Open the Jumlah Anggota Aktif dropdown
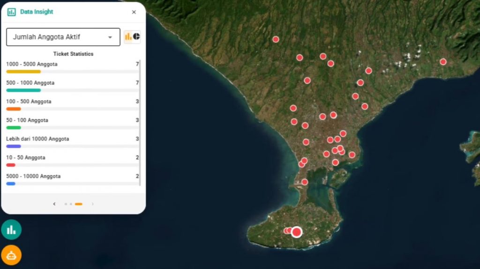This screenshot has height=269, width=480. click(63, 37)
